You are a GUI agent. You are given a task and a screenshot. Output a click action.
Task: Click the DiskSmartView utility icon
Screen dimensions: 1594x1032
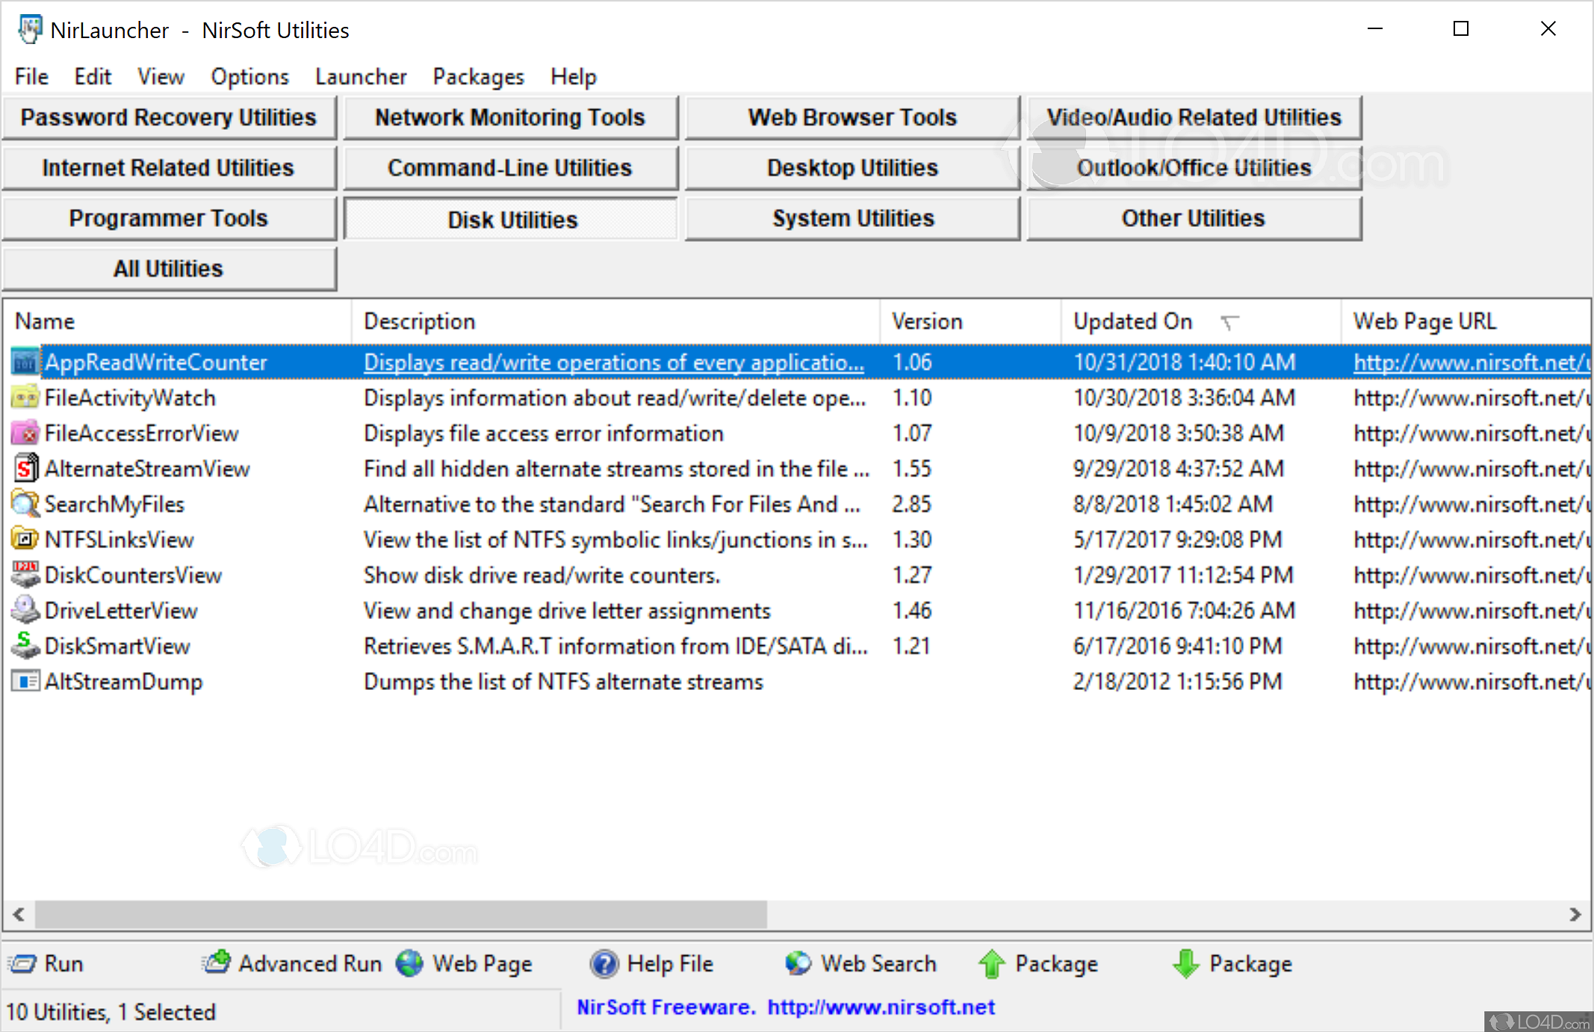point(25,646)
